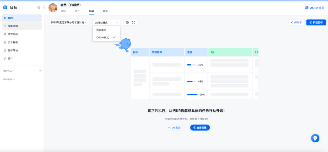This screenshot has width=328, height=152.
Task: Open 战略地图 in the sidebar
Action: pyautogui.click(x=22, y=26)
